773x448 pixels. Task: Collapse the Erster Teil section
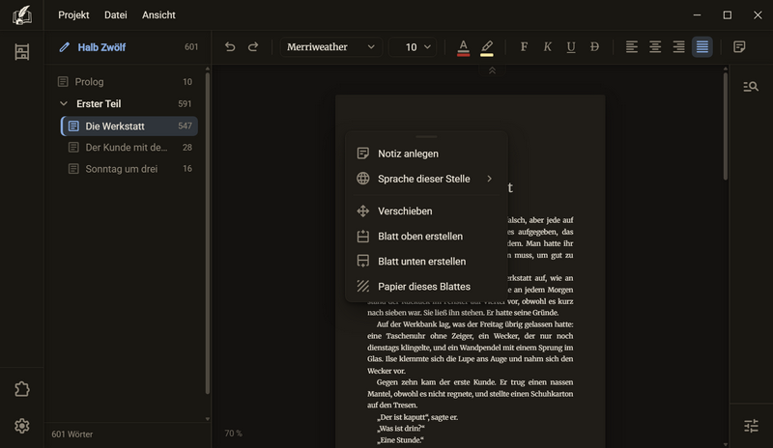pyautogui.click(x=63, y=103)
